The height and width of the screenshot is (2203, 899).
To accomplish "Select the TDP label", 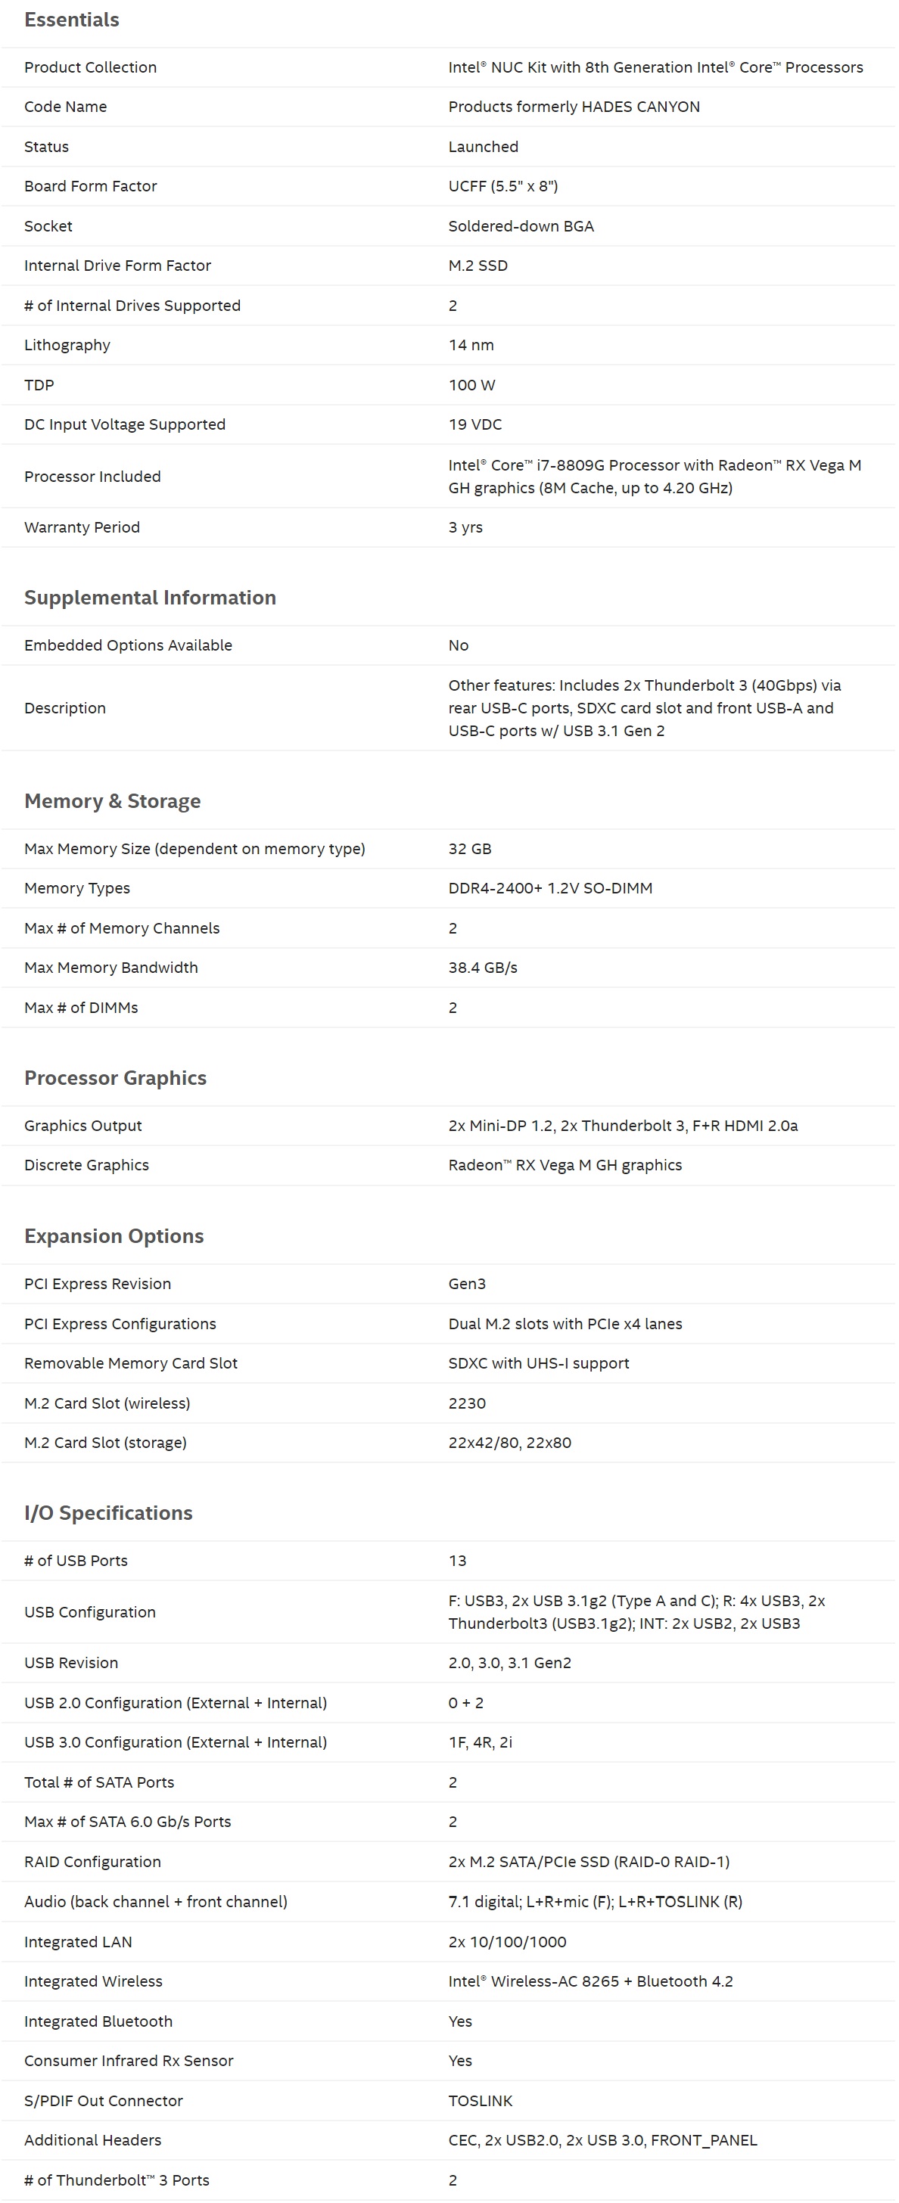I will point(39,385).
